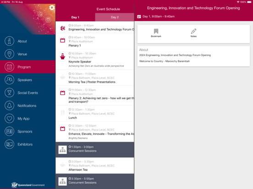View the Sponsors list
Screen dimensions: 253x189
pos(28,131)
